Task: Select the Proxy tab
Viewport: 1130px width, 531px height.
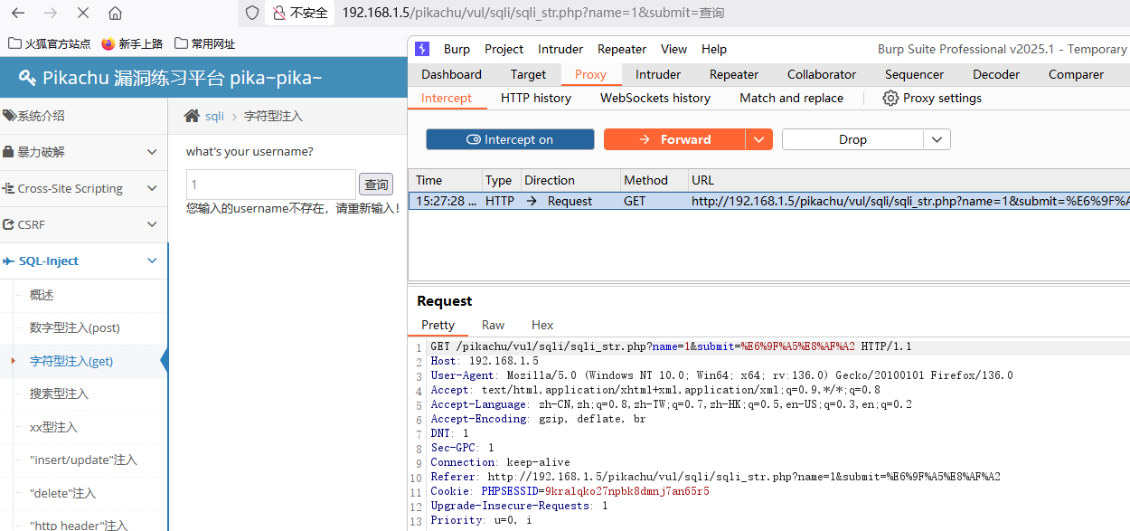Action: pos(590,74)
